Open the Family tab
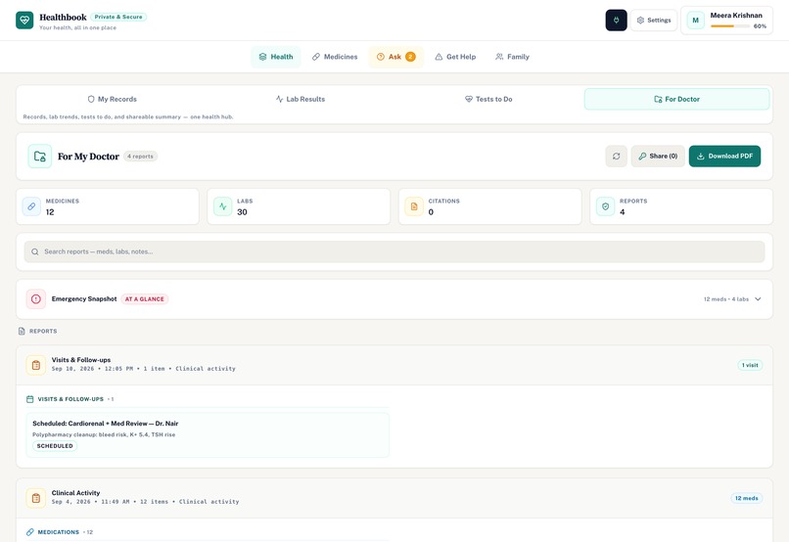 (x=512, y=57)
